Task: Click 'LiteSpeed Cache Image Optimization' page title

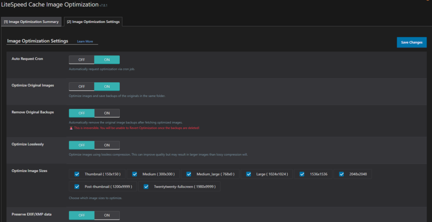Action: point(50,4)
